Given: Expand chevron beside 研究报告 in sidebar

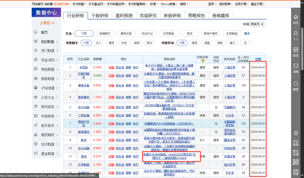Looking at the screenshot, I should click(x=57, y=107).
